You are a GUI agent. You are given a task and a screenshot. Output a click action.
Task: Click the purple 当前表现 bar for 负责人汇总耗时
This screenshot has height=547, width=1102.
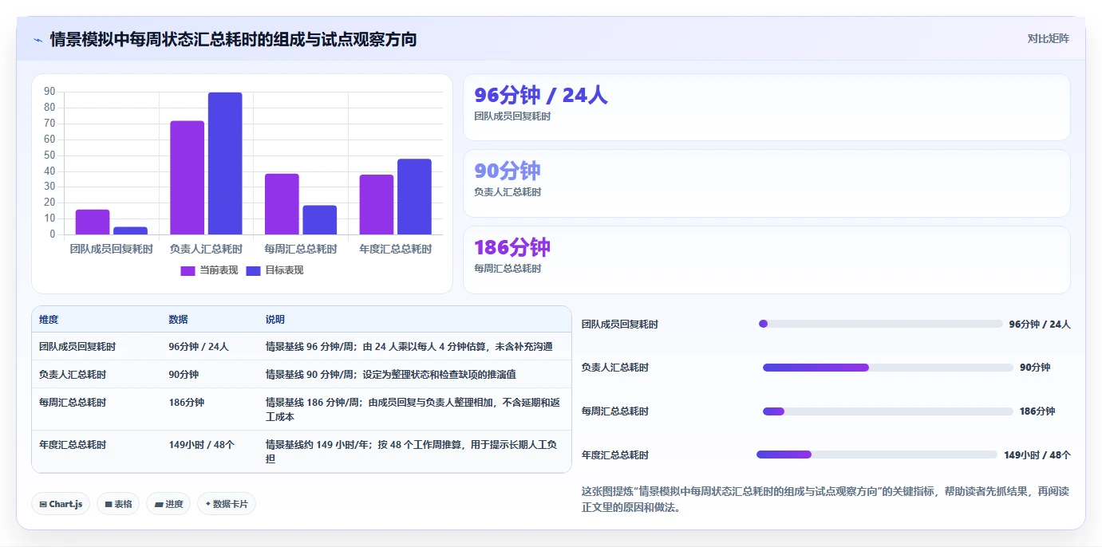pyautogui.click(x=187, y=178)
